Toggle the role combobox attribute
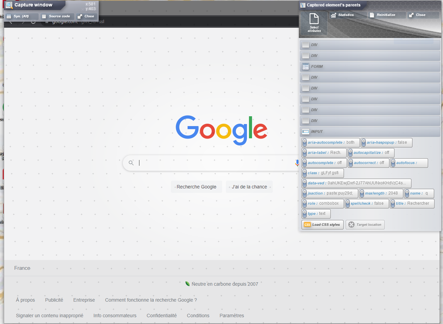The width and height of the screenshot is (443, 324). 323,204
